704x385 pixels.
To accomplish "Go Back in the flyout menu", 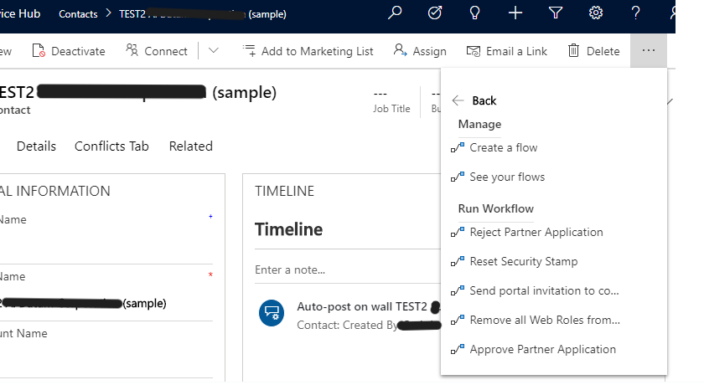I will pos(474,100).
